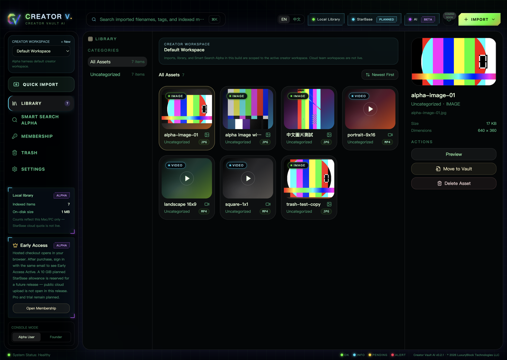Click the Quick Import button
This screenshot has width=507, height=360.
click(41, 84)
